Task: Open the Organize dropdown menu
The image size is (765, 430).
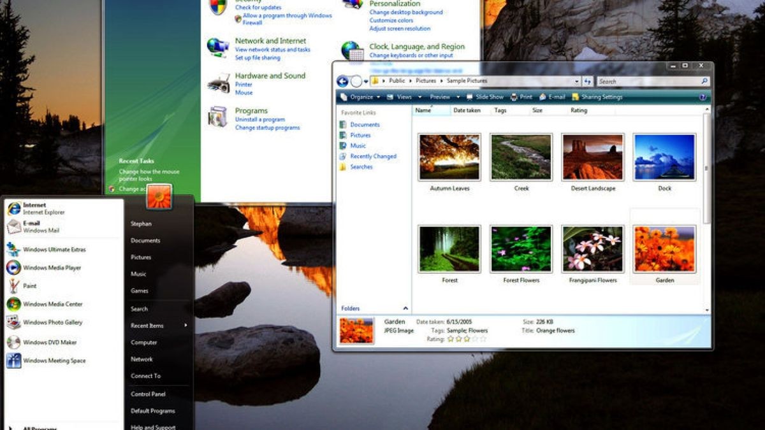Action: pyautogui.click(x=360, y=97)
